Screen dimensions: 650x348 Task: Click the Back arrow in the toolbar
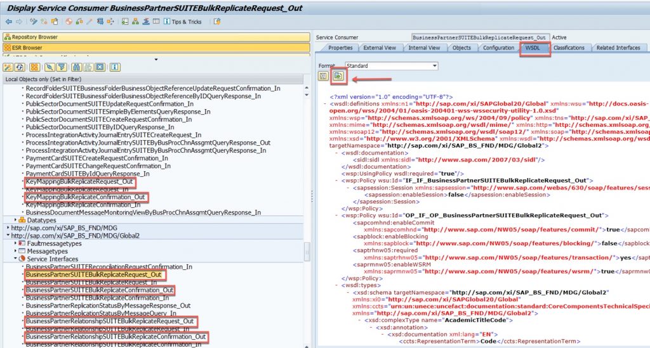coord(8,22)
